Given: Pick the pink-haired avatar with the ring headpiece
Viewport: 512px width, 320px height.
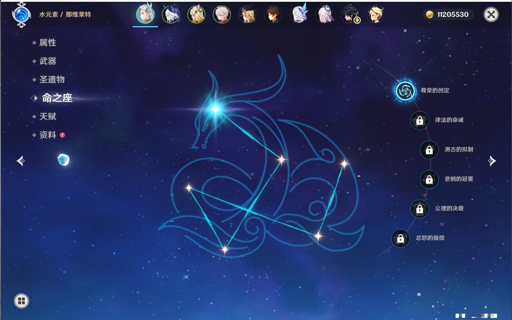Looking at the screenshot, I should (324, 14).
